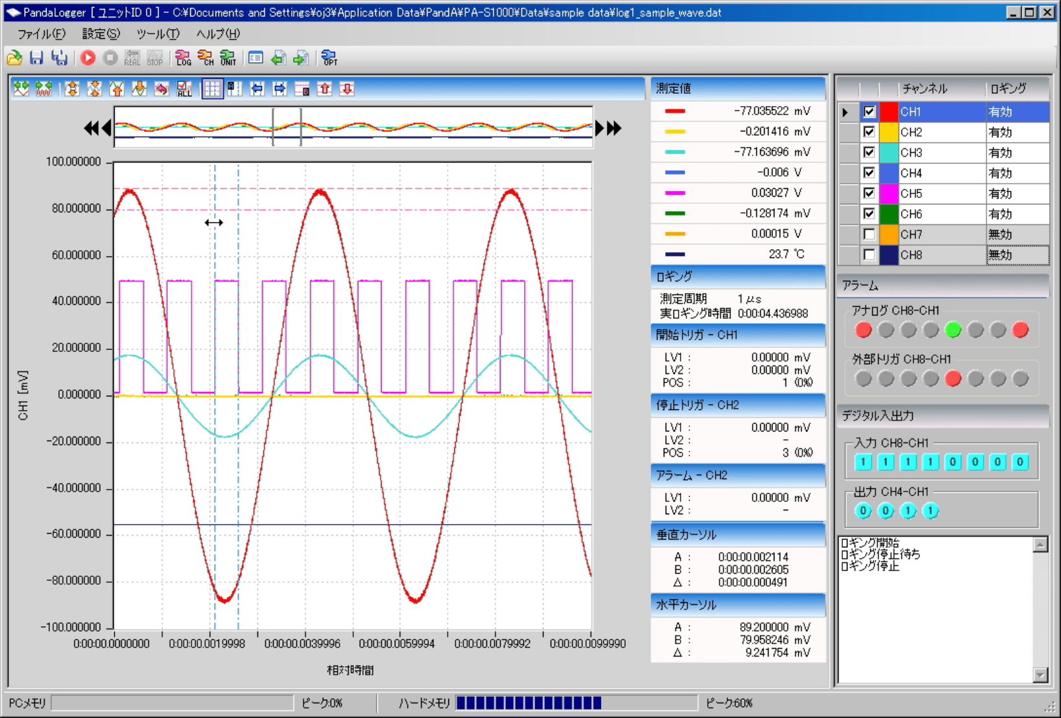Viewport: 1061px width, 718px height.
Task: Uncheck the CH1 channel checkbox
Action: click(x=870, y=111)
